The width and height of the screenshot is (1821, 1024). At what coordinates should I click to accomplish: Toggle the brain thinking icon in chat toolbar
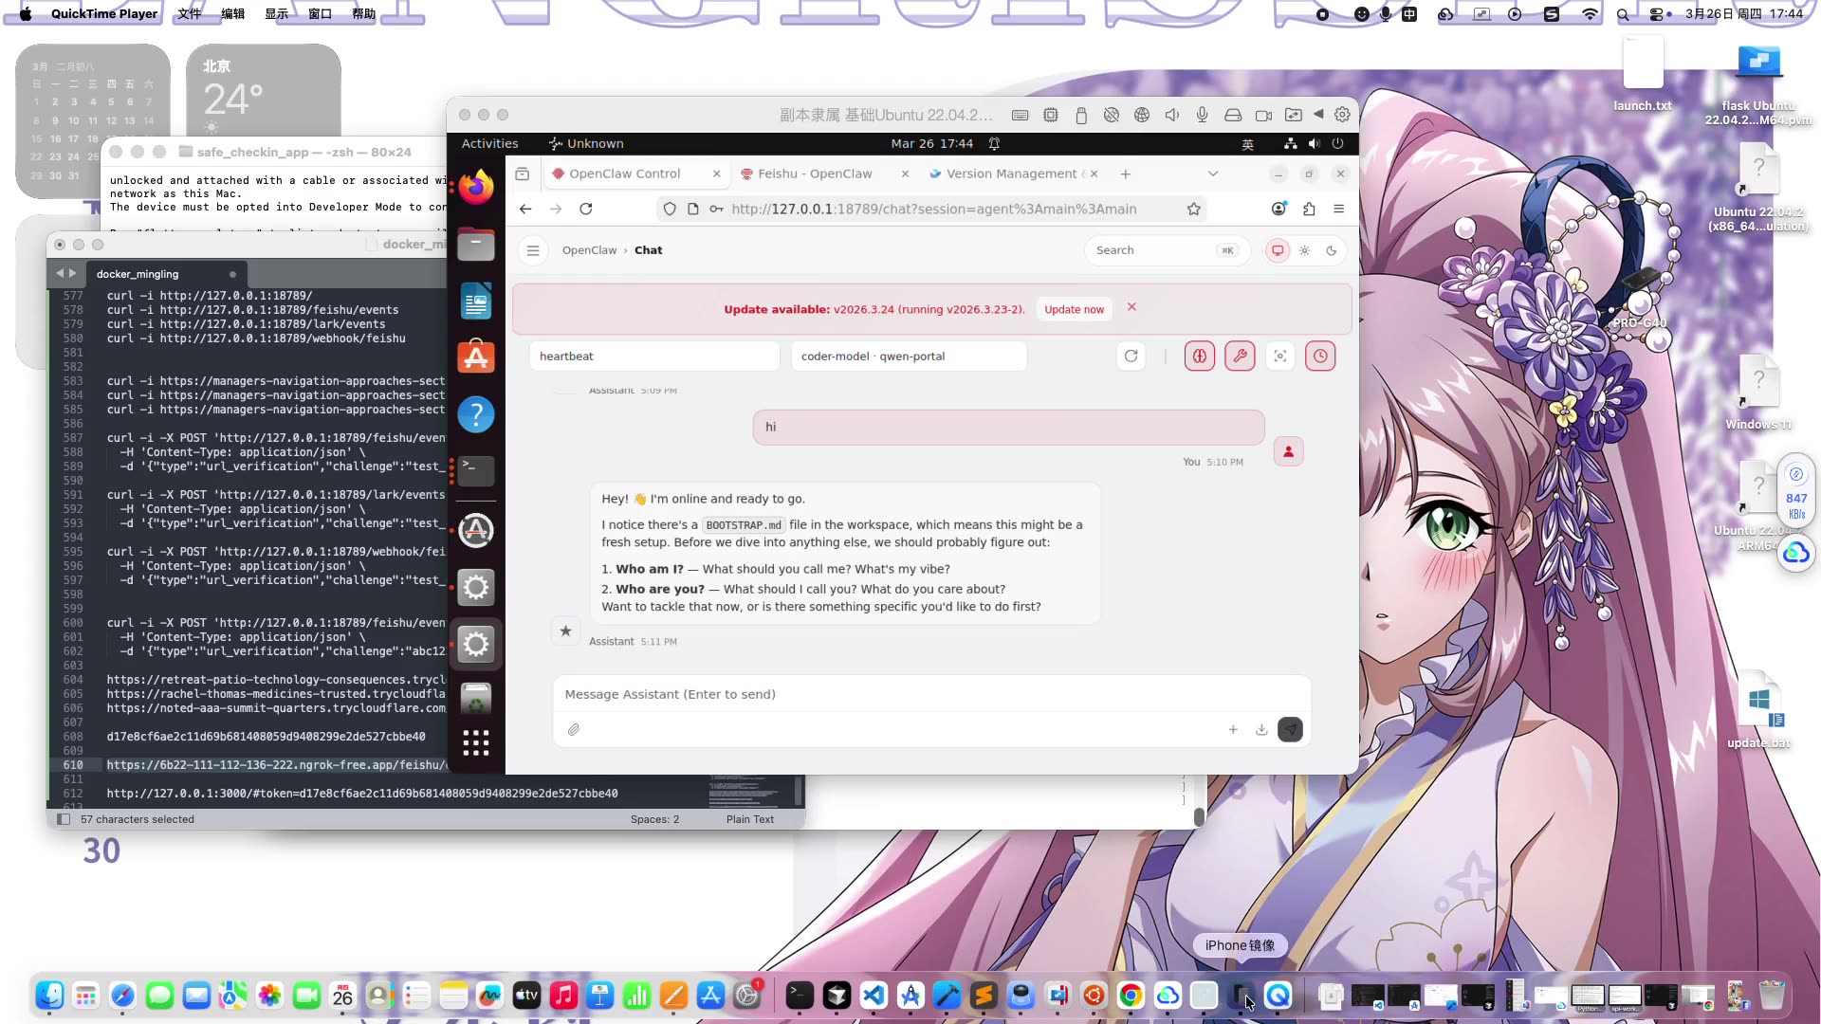coord(1199,357)
